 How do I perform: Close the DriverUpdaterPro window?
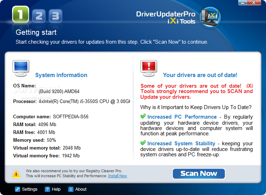(254, 3)
